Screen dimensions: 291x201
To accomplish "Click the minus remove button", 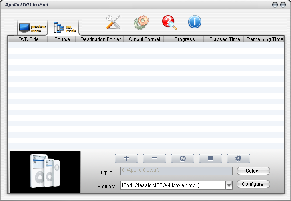I will (x=155, y=158).
